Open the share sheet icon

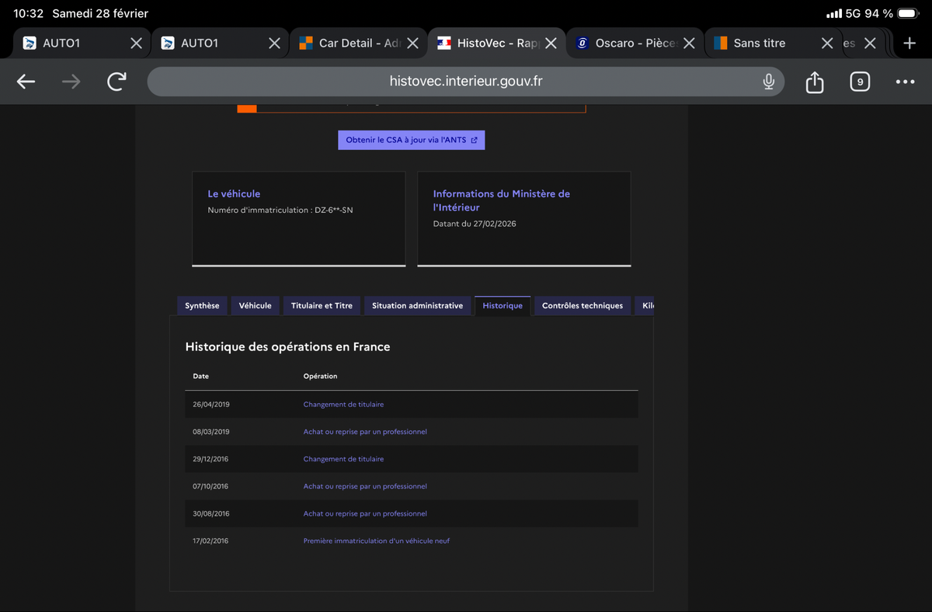[x=814, y=82]
